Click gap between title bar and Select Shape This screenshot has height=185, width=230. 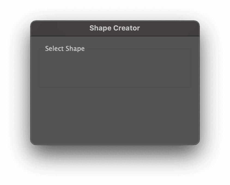pos(115,41)
